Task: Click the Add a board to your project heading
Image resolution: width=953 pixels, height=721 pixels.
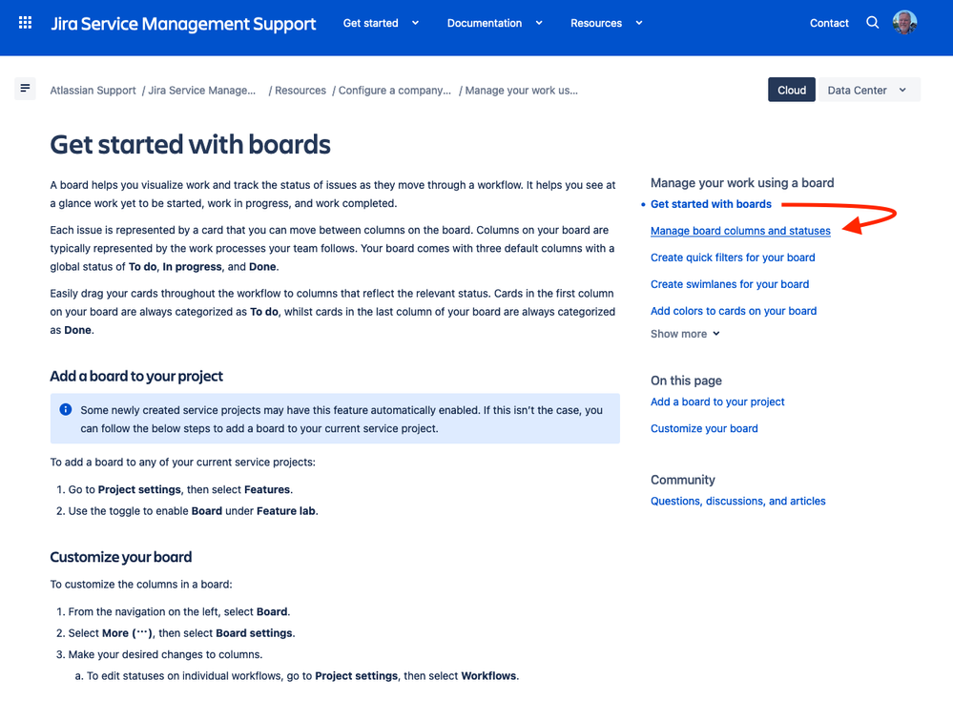Action: pos(136,376)
